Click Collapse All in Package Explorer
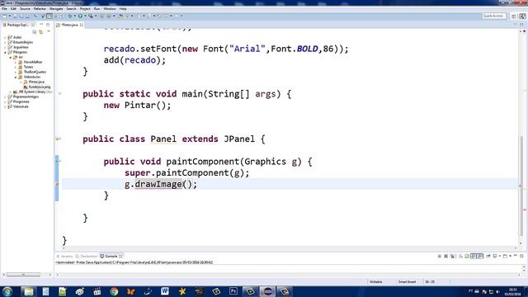This screenshot has height=297, width=528. click(35, 32)
